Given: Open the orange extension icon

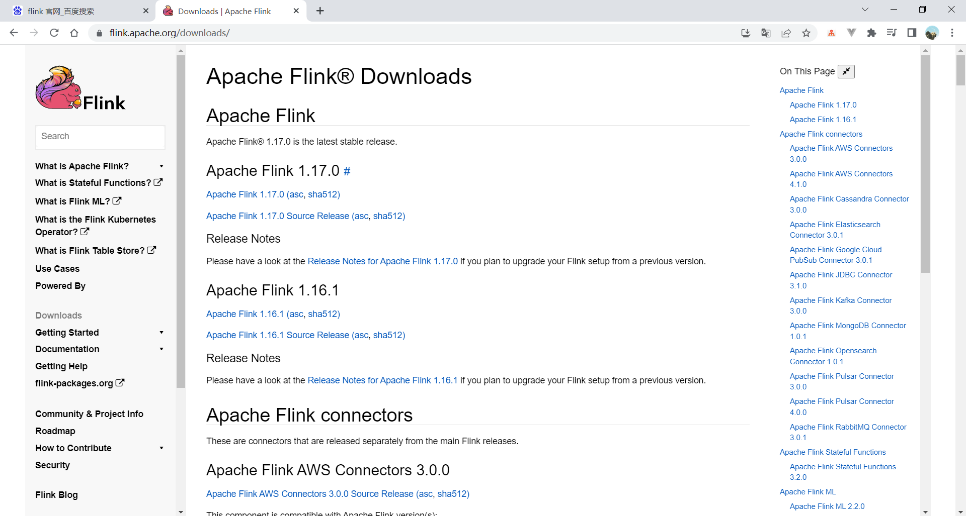Looking at the screenshot, I should (831, 33).
